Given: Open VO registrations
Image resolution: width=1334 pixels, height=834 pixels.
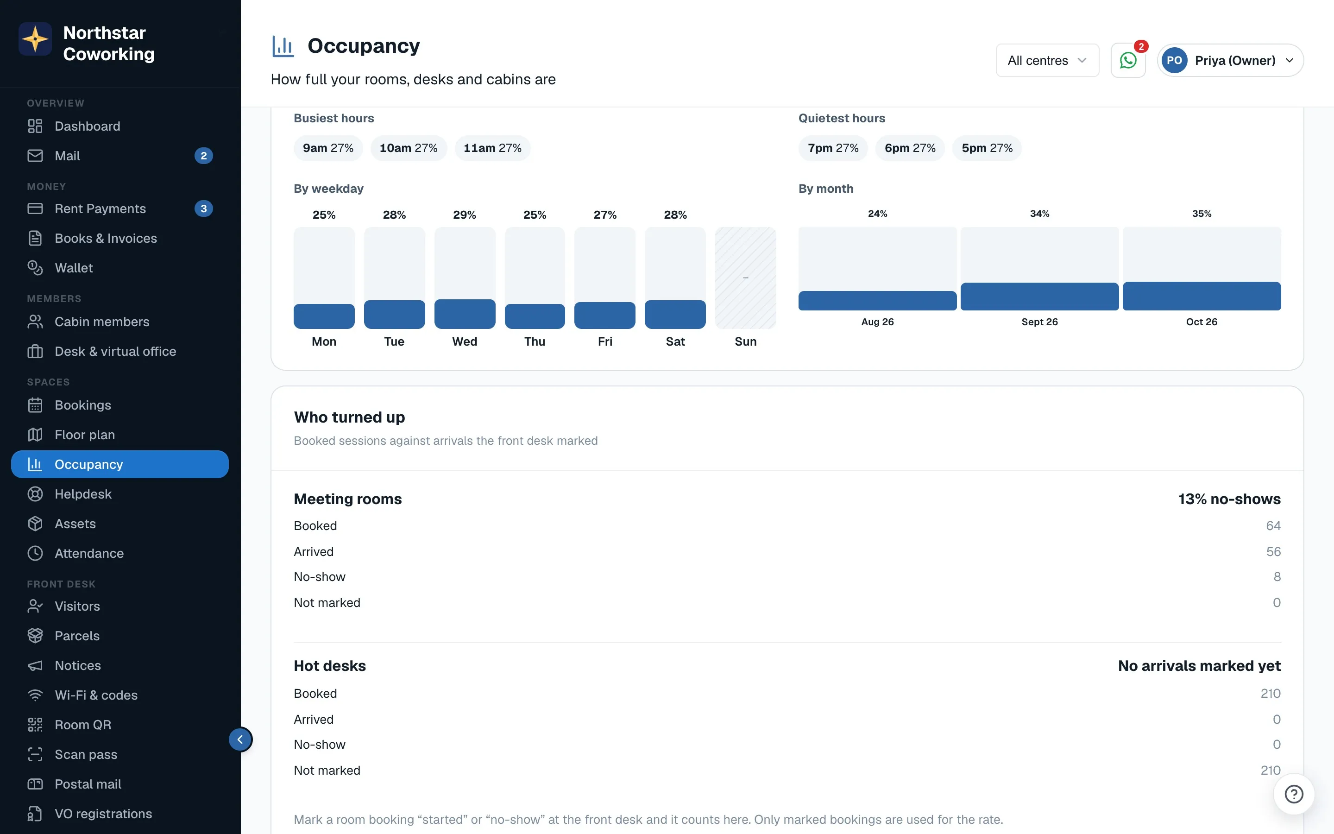Looking at the screenshot, I should (120, 814).
